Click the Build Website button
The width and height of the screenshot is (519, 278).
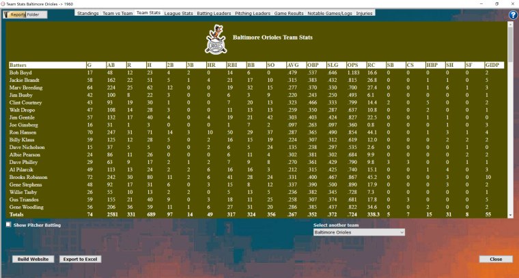(33, 259)
